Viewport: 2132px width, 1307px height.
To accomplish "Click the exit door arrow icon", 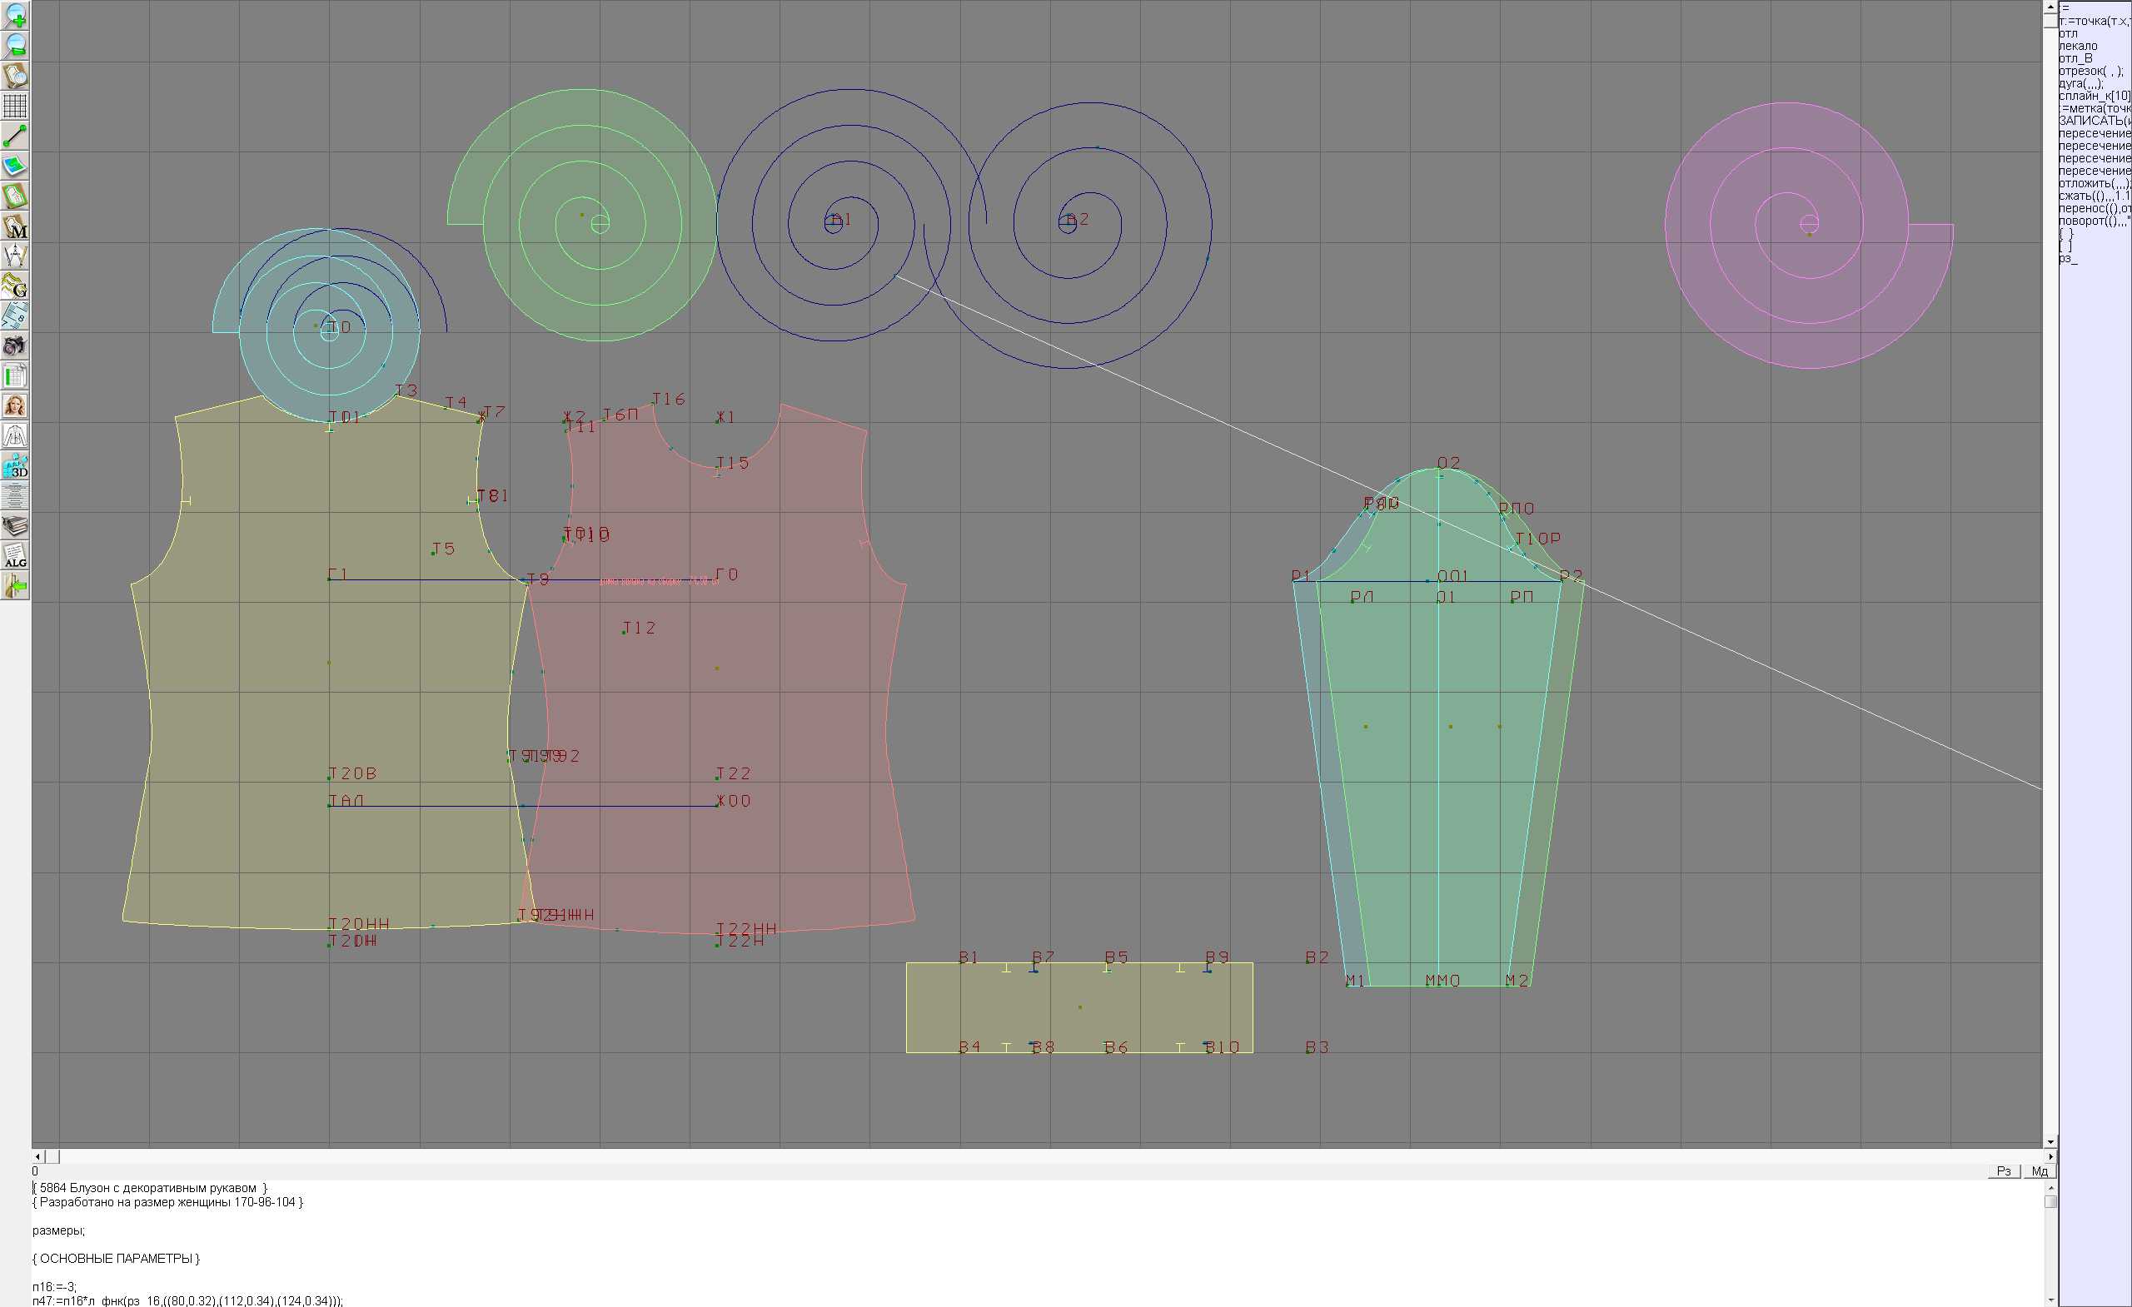I will pos(15,586).
